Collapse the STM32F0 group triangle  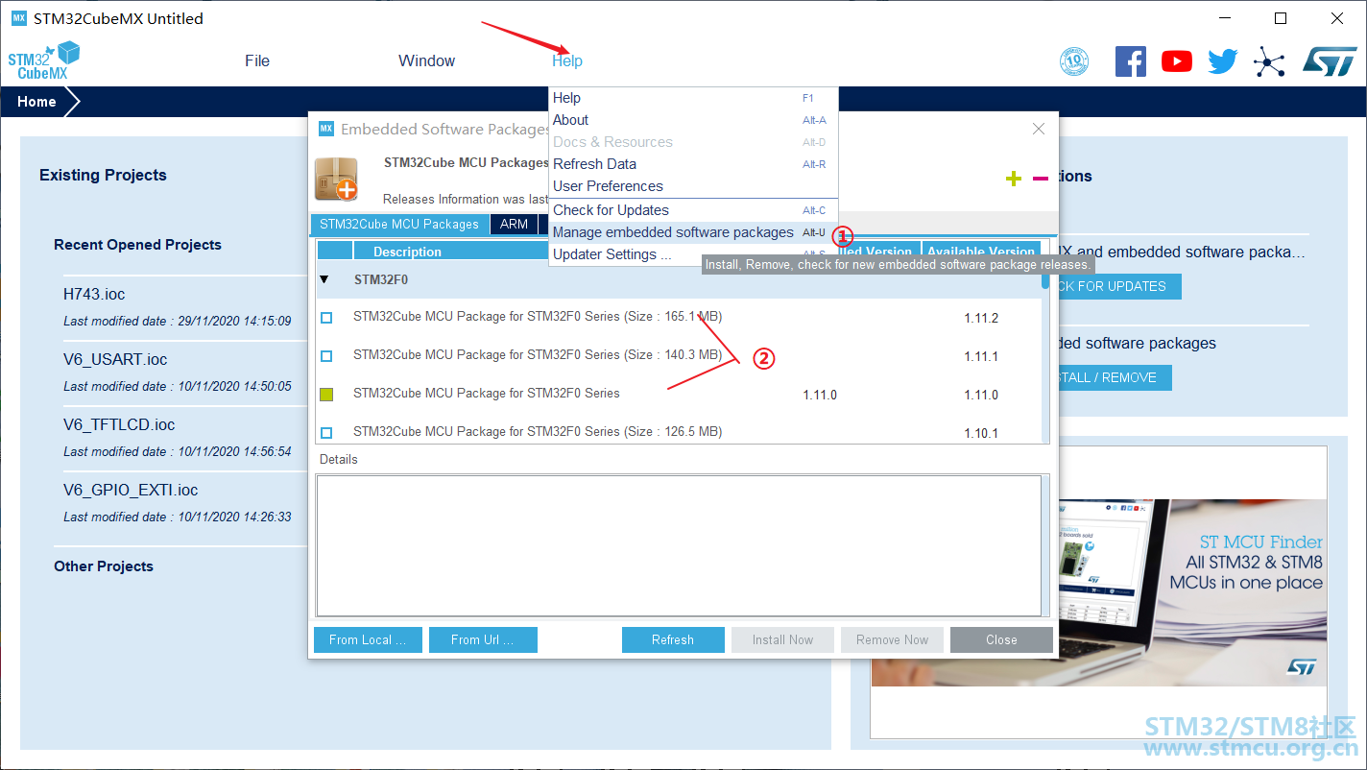(x=324, y=279)
